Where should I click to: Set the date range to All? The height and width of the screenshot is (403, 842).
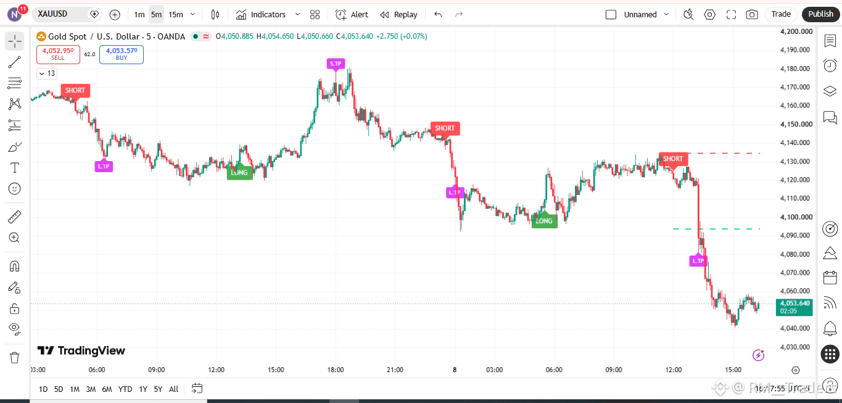click(174, 389)
